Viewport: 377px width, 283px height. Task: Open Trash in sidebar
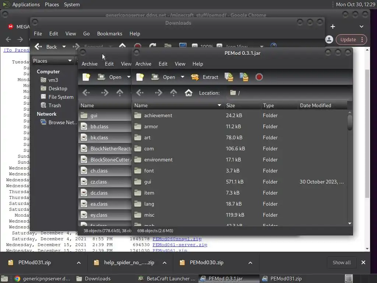tap(51, 105)
